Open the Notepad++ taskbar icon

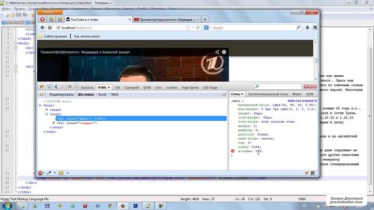click(148, 206)
